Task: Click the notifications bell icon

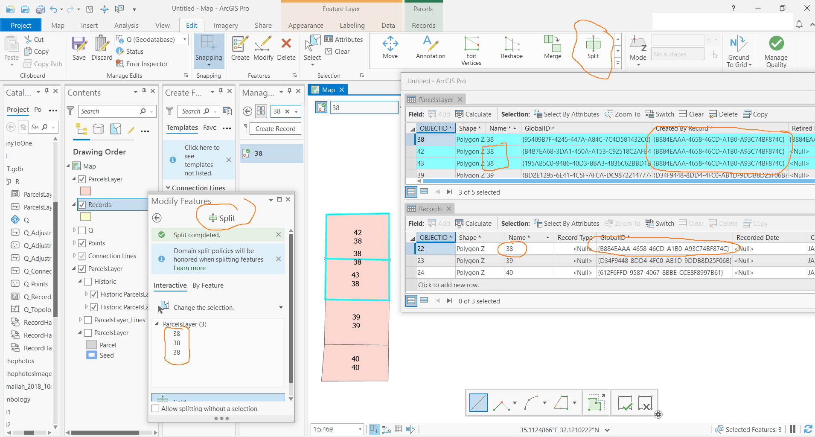Action: [x=799, y=24]
